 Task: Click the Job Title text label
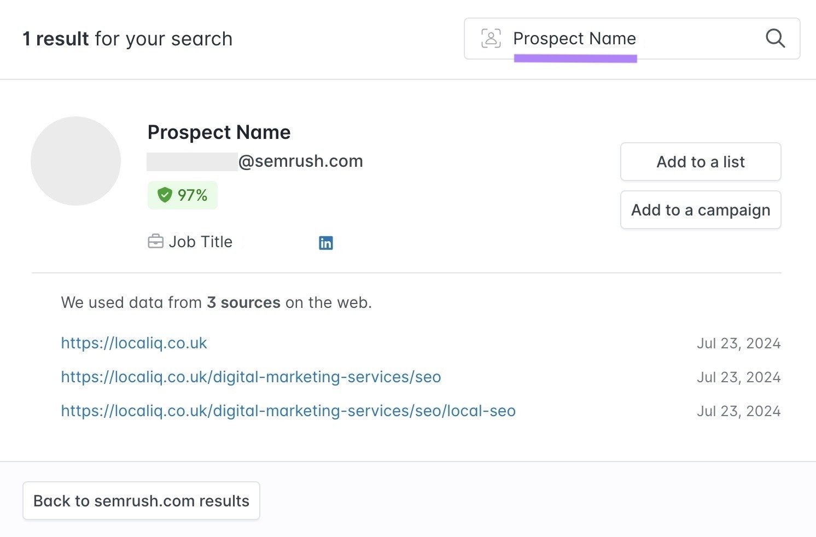pyautogui.click(x=201, y=241)
